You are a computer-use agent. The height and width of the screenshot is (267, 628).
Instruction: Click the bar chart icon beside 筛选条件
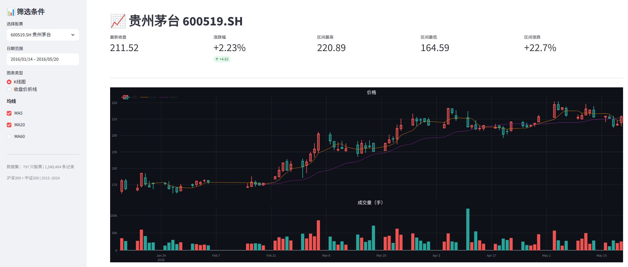[11, 12]
